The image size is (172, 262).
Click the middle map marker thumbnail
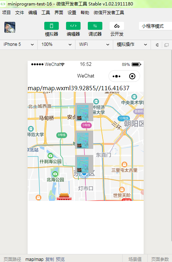pyautogui.click(x=84, y=140)
